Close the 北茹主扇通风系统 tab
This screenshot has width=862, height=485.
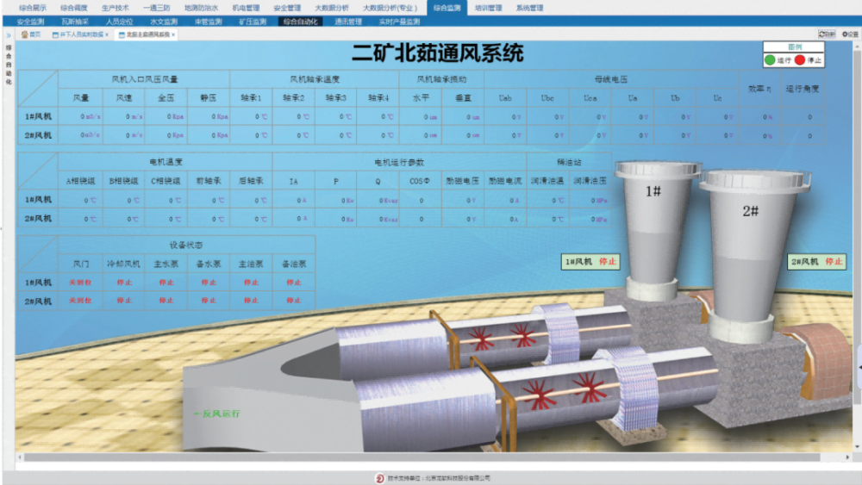173,35
